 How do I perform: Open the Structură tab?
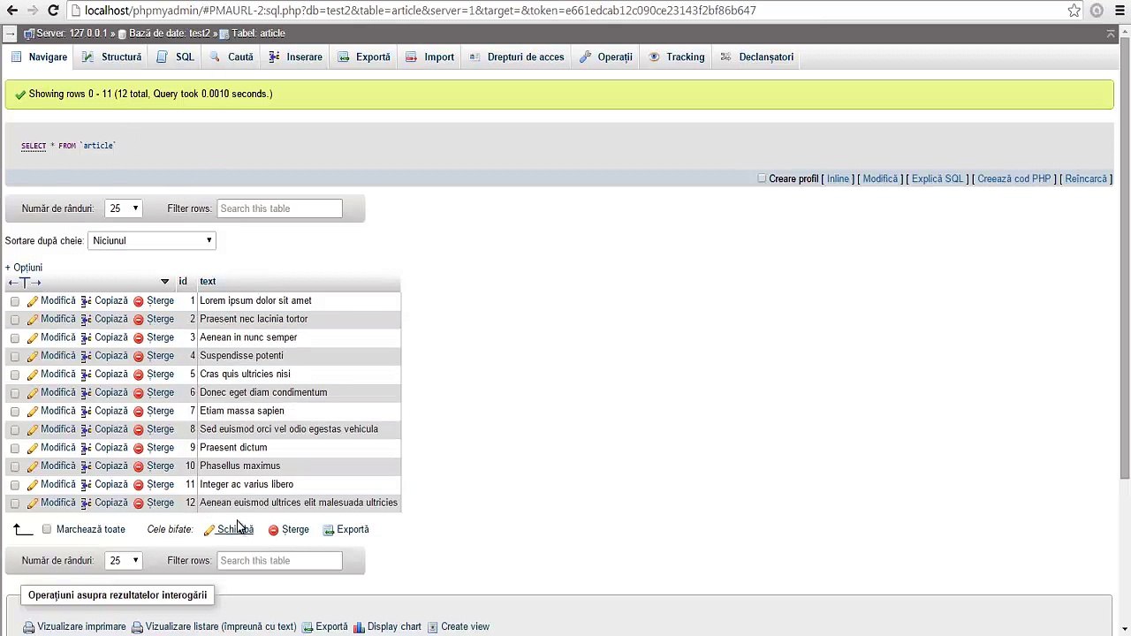coord(111,57)
